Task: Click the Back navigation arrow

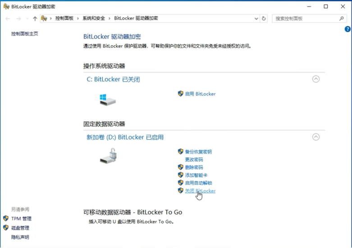Action: click(x=8, y=18)
